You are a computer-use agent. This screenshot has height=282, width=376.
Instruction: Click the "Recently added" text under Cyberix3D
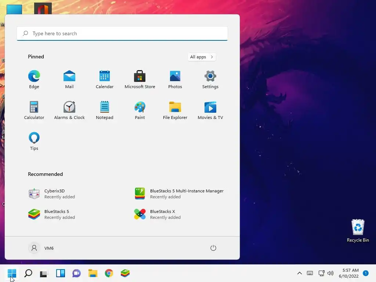(59, 197)
